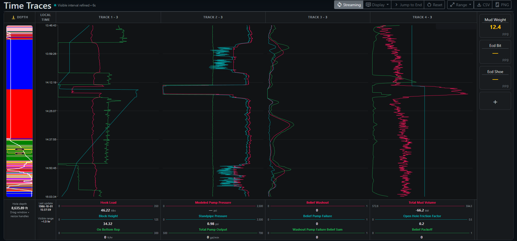This screenshot has width=517, height=241.
Task: Open the Ecd Shoe card
Action: tap(495, 78)
